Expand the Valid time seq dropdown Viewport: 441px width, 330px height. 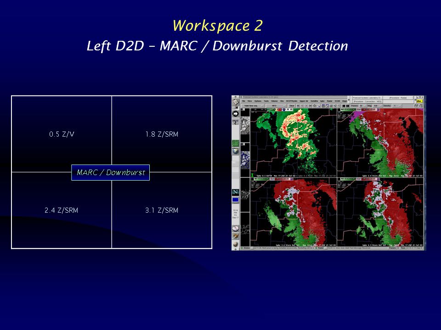click(x=253, y=106)
